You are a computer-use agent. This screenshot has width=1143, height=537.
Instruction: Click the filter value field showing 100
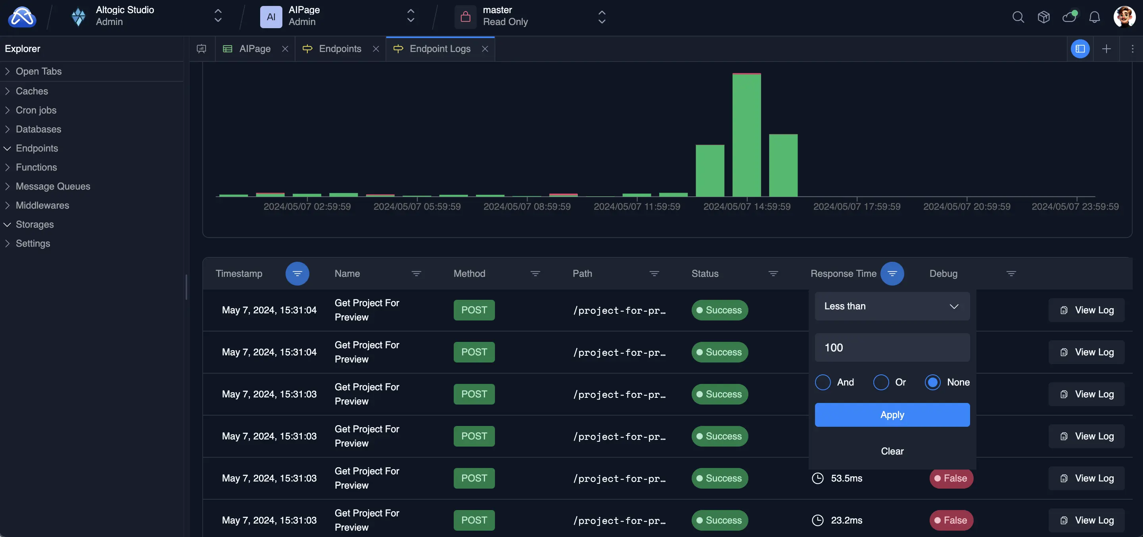pos(892,347)
